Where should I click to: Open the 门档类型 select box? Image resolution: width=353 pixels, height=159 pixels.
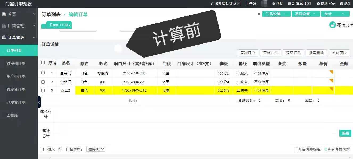click(x=96, y=149)
